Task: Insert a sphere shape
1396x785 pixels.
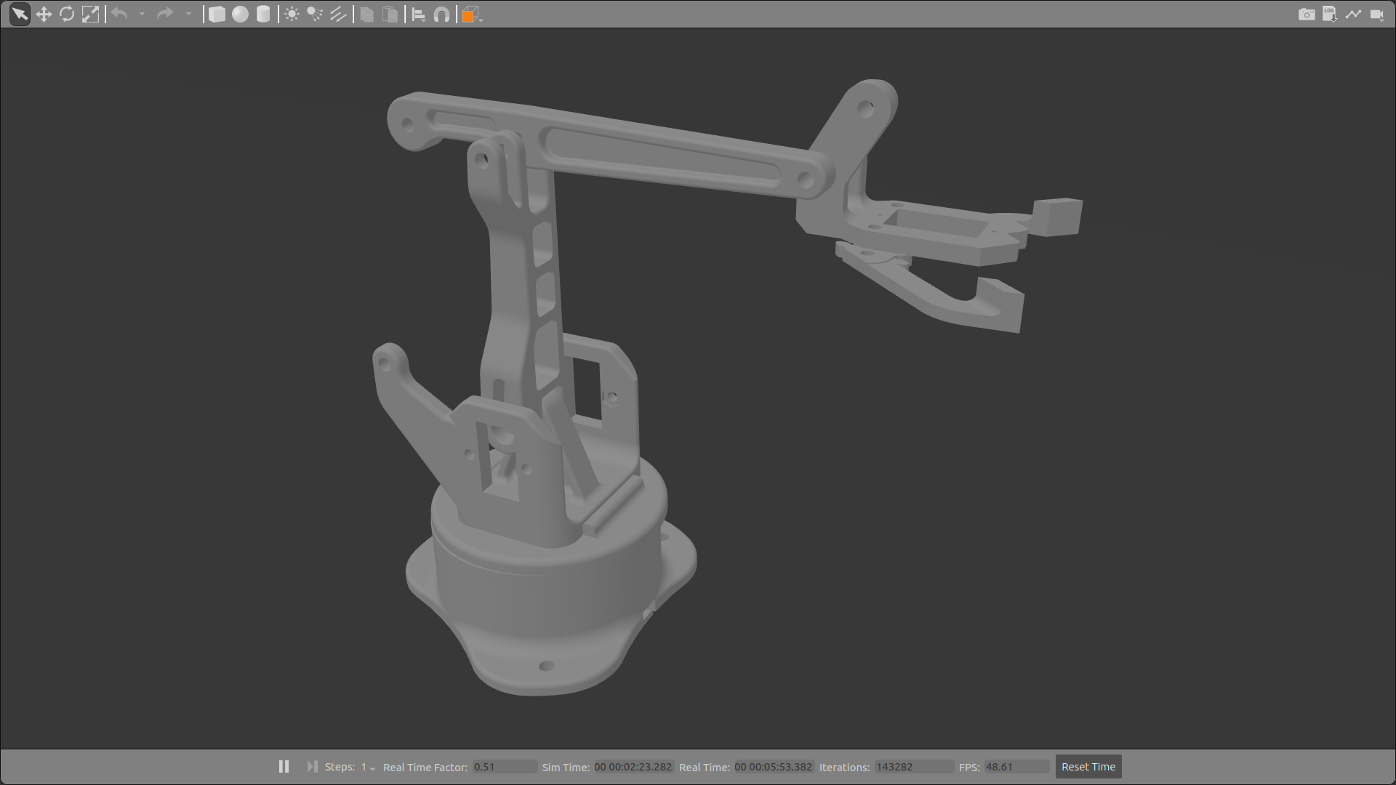Action: tap(240, 15)
